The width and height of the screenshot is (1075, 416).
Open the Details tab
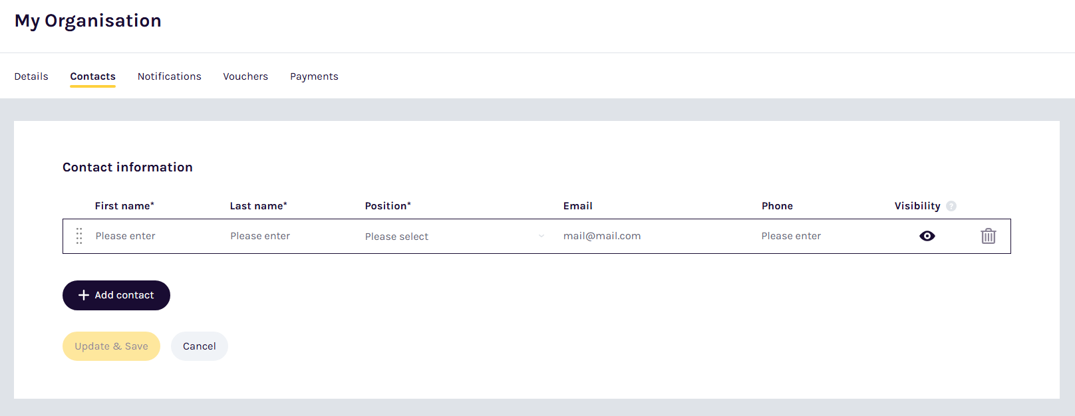[x=31, y=76]
